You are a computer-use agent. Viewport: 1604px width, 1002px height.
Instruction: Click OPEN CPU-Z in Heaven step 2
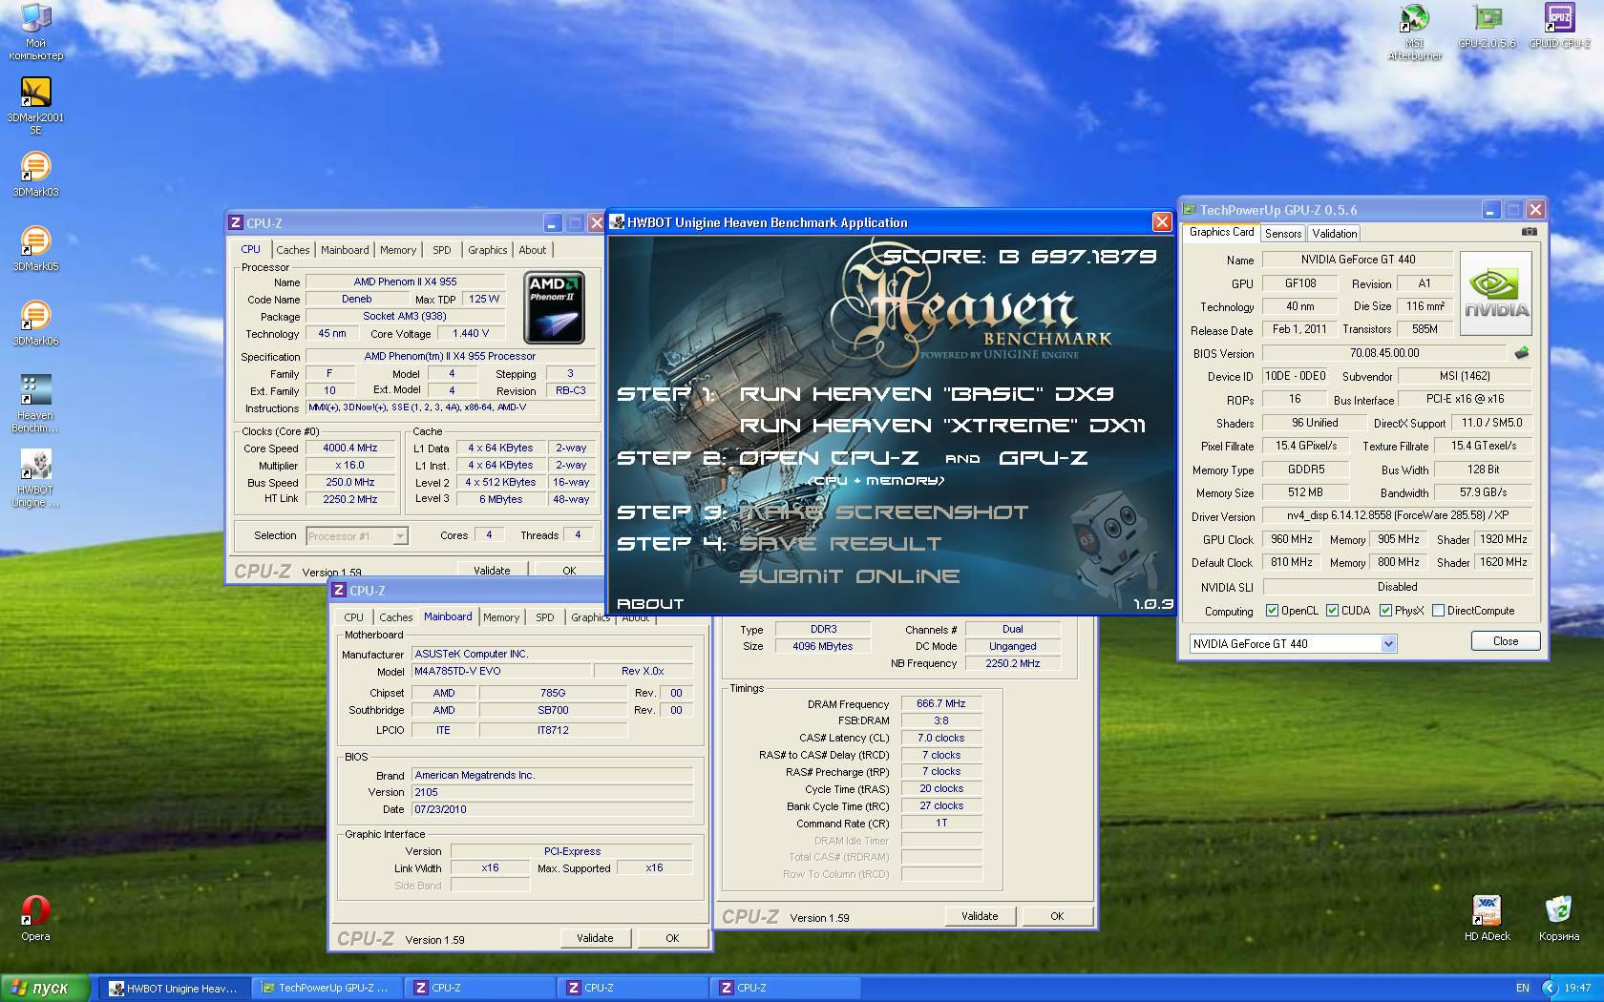(x=829, y=458)
